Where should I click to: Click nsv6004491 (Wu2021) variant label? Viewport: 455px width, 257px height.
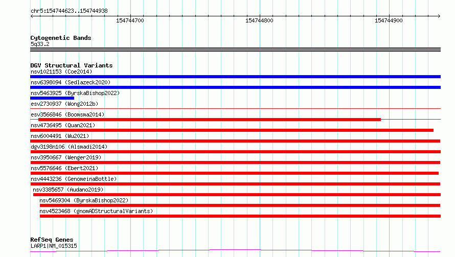(60, 136)
